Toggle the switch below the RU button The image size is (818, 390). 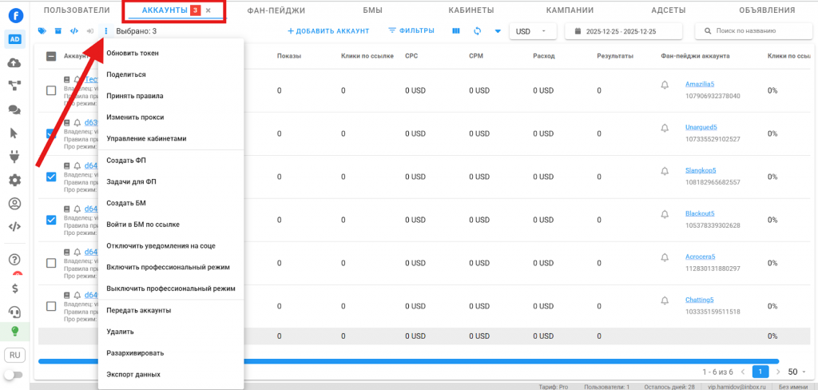tap(14, 374)
